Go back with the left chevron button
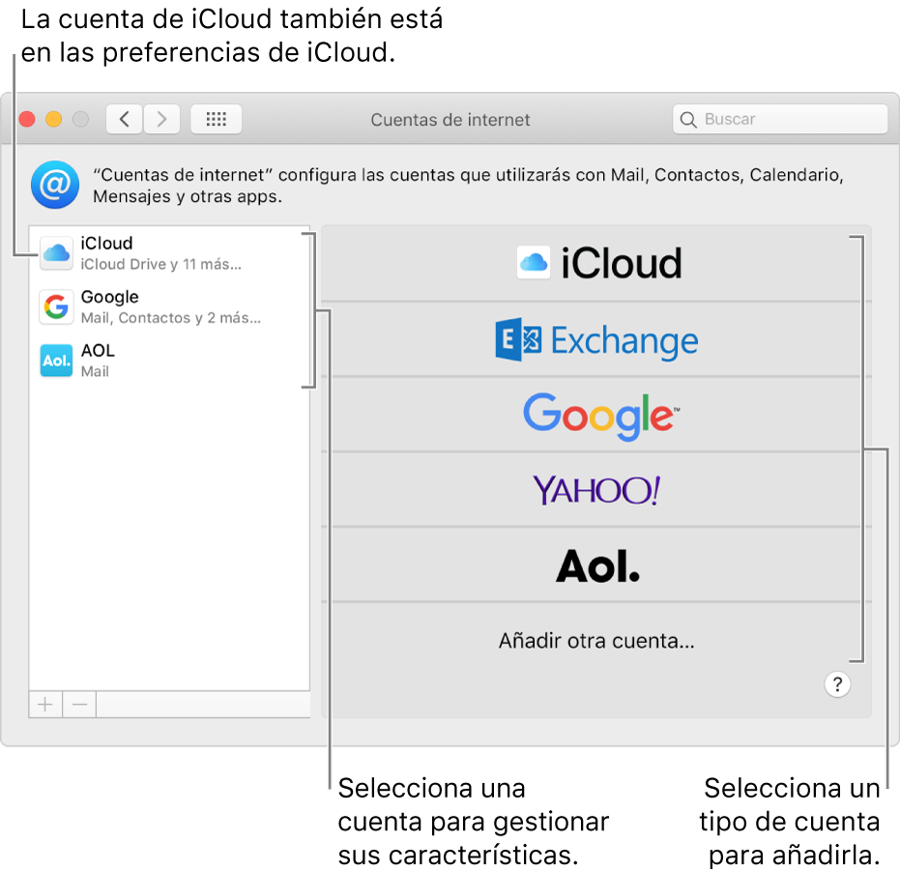Image resolution: width=900 pixels, height=872 pixels. pyautogui.click(x=124, y=120)
